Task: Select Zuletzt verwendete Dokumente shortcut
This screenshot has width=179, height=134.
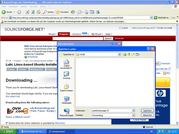Action: coord(66,64)
